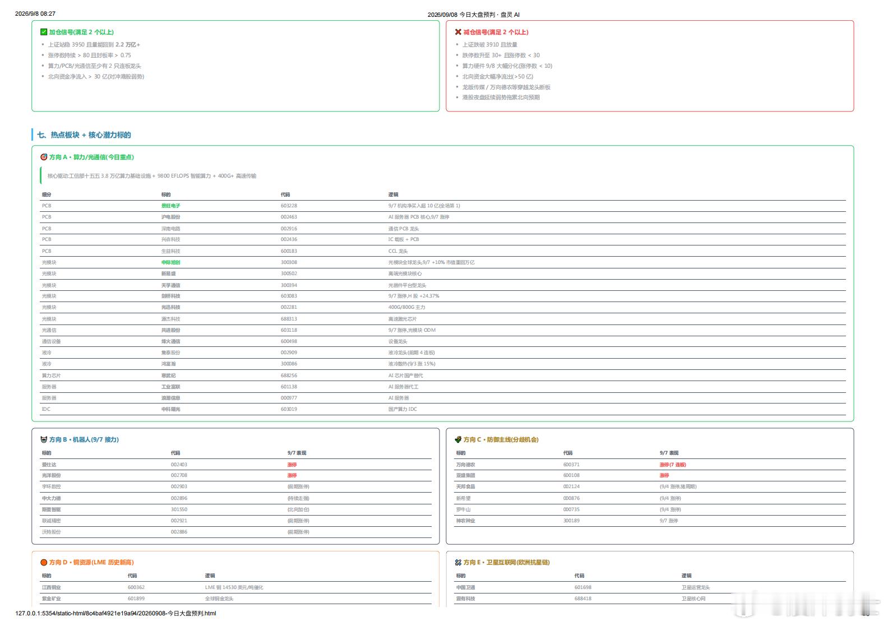Select the green highlighted stock with code 300308
Screen dimensions: 888x626
tap(171, 262)
